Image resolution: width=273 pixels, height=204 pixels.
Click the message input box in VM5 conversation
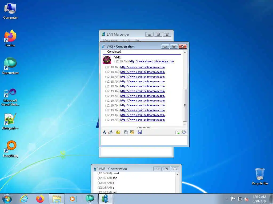[144, 140]
